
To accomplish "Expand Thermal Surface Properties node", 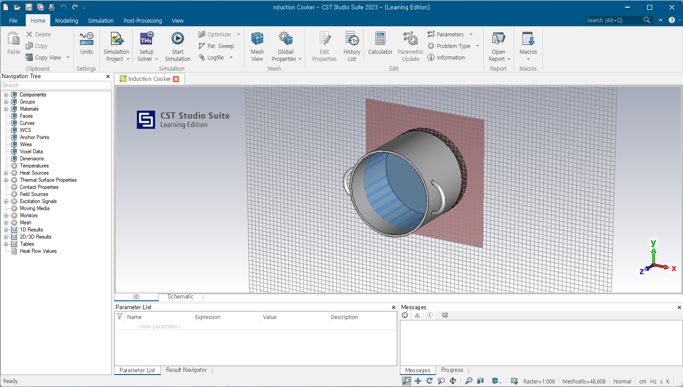I will [6, 180].
